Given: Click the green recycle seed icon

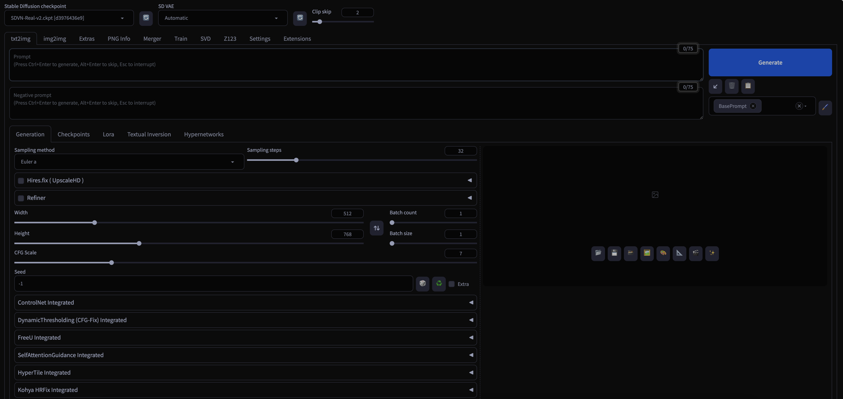Looking at the screenshot, I should click(x=439, y=284).
